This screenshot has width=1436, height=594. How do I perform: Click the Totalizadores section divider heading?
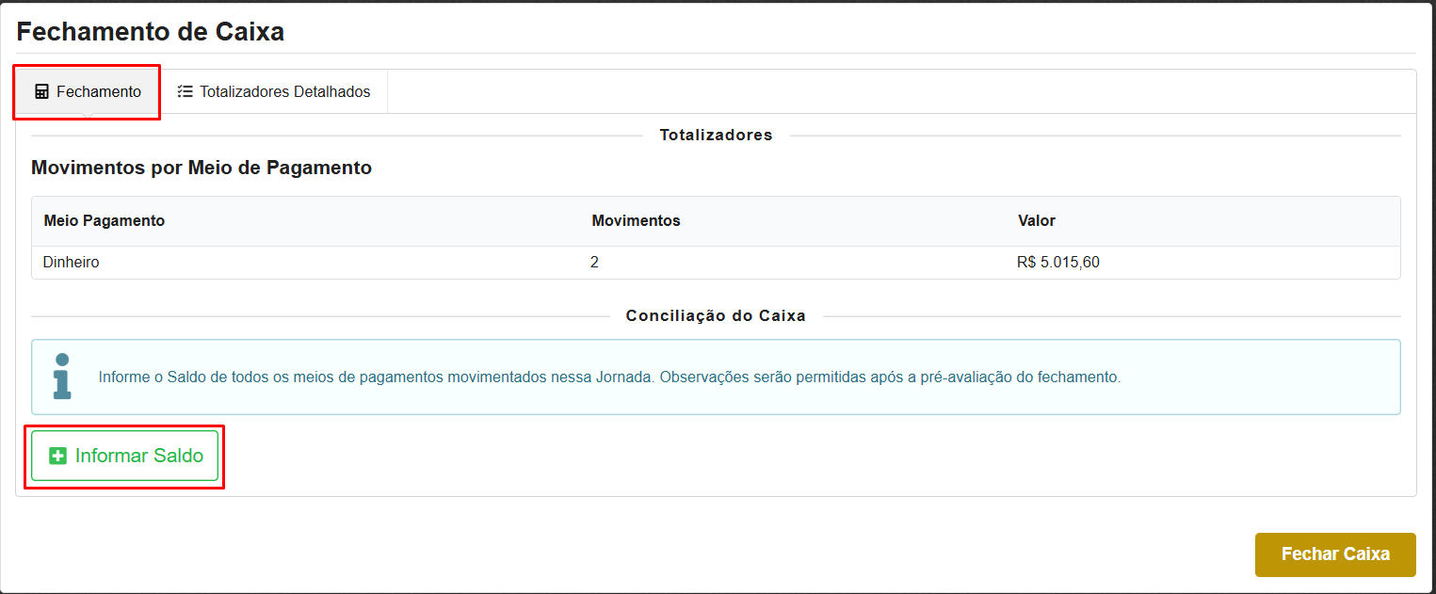coord(718,135)
